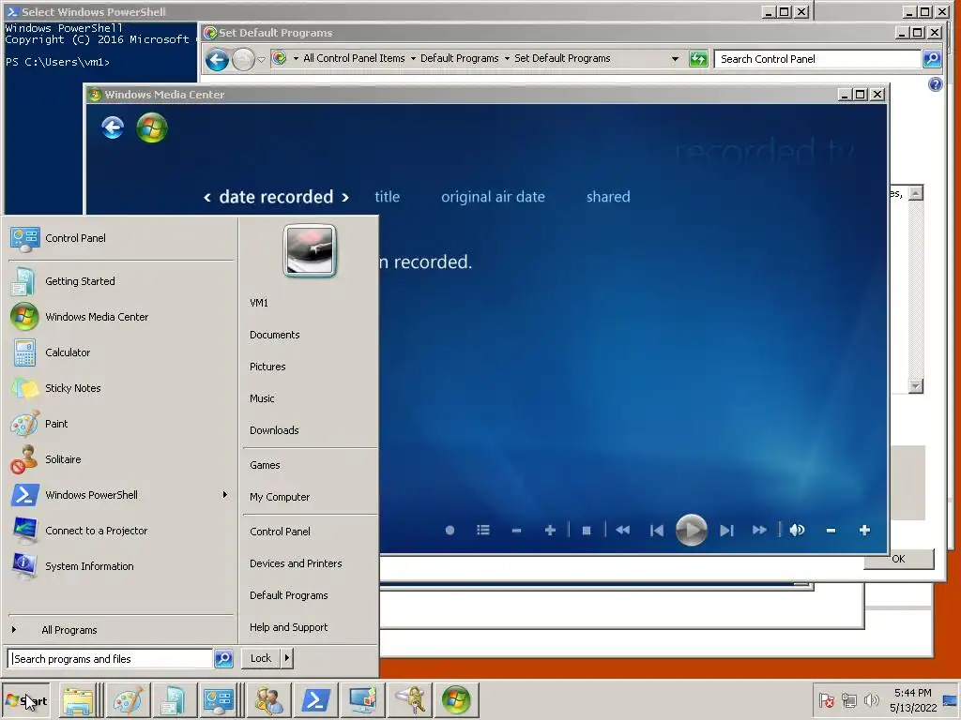Click the fast forward button
Image resolution: width=961 pixels, height=720 pixels.
click(x=759, y=531)
